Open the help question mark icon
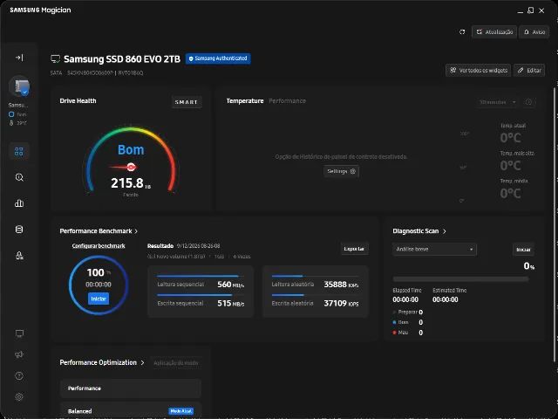This screenshot has height=419, width=558. [19, 375]
